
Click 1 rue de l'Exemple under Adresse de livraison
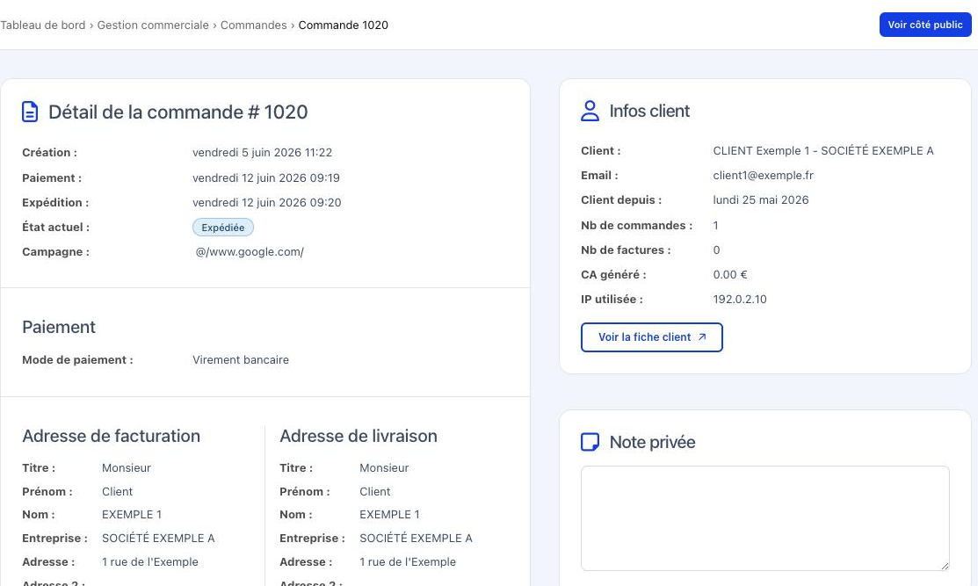click(x=408, y=561)
